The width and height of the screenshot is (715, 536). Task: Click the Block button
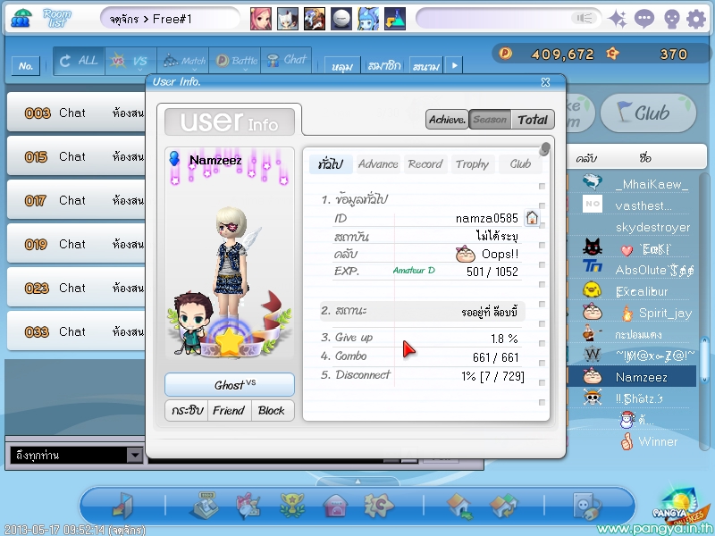coord(272,410)
